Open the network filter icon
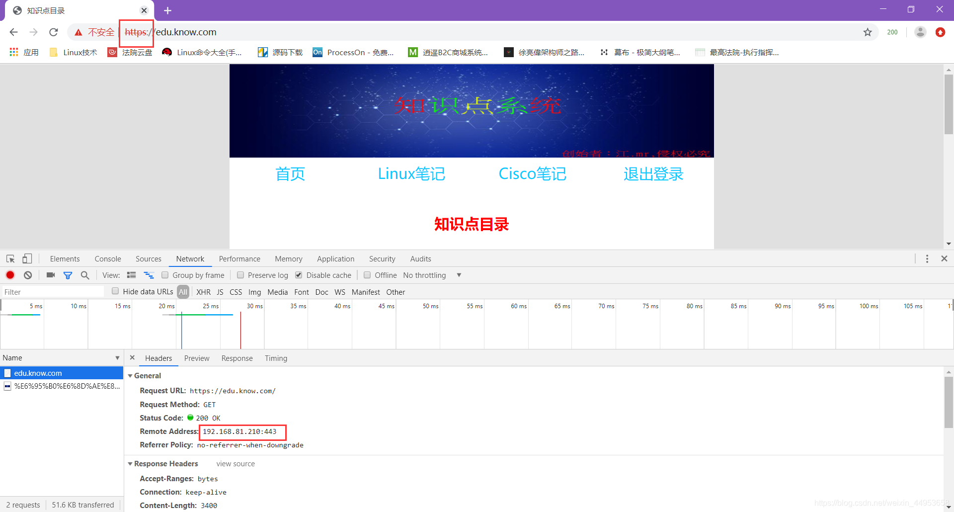954x512 pixels. 68,275
